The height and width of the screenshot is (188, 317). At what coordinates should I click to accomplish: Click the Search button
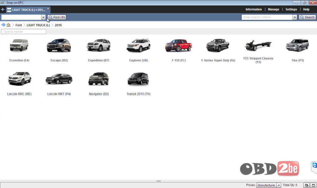(307, 17)
